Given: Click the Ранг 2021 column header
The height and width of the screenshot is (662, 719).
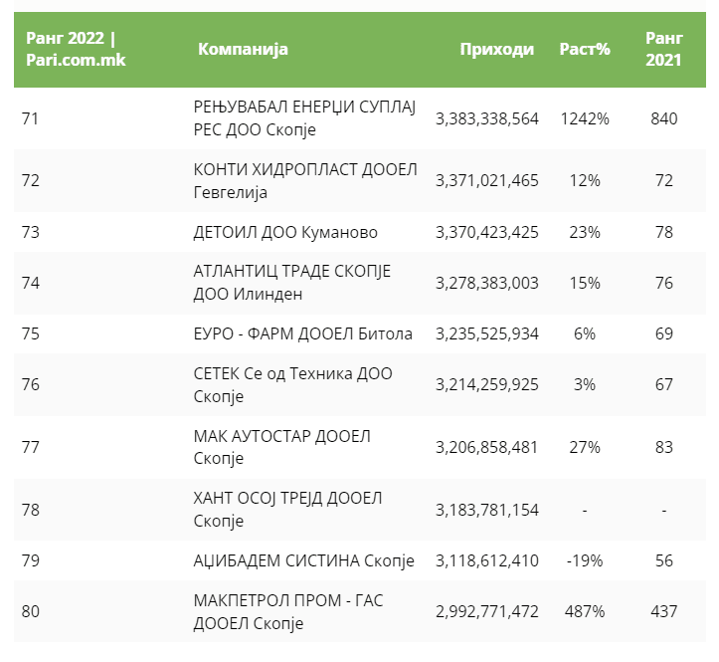Looking at the screenshot, I should tap(663, 50).
